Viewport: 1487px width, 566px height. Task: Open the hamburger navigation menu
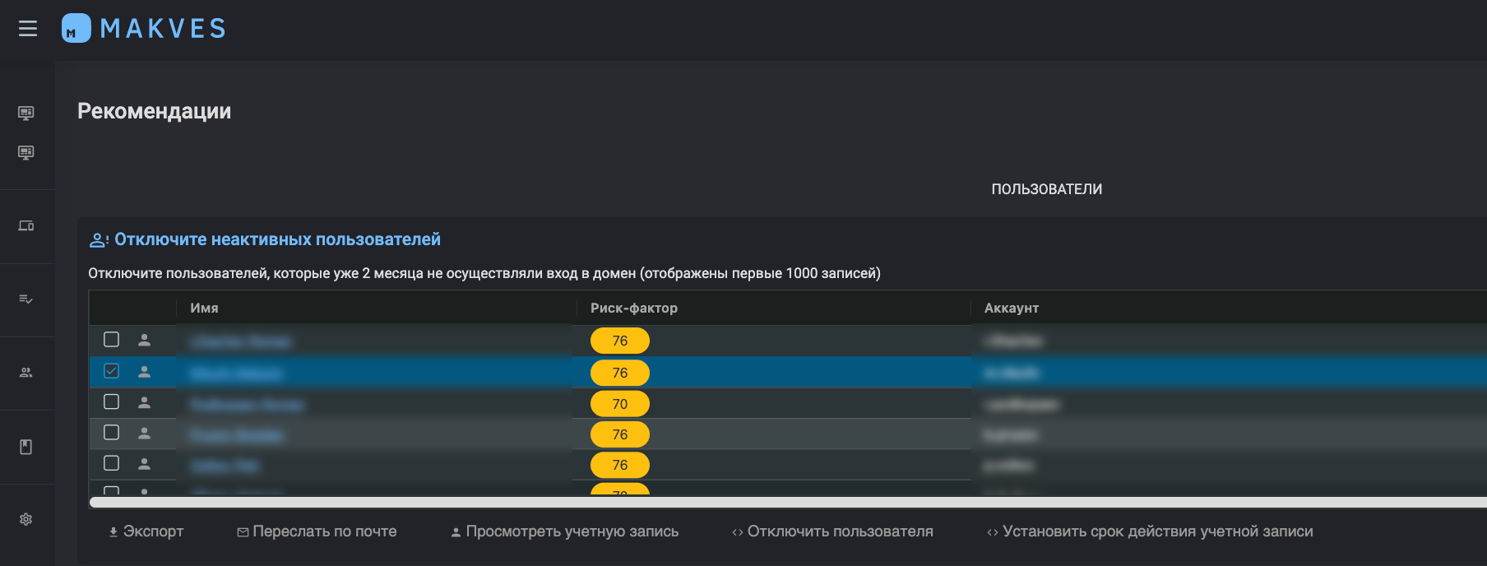tap(28, 29)
